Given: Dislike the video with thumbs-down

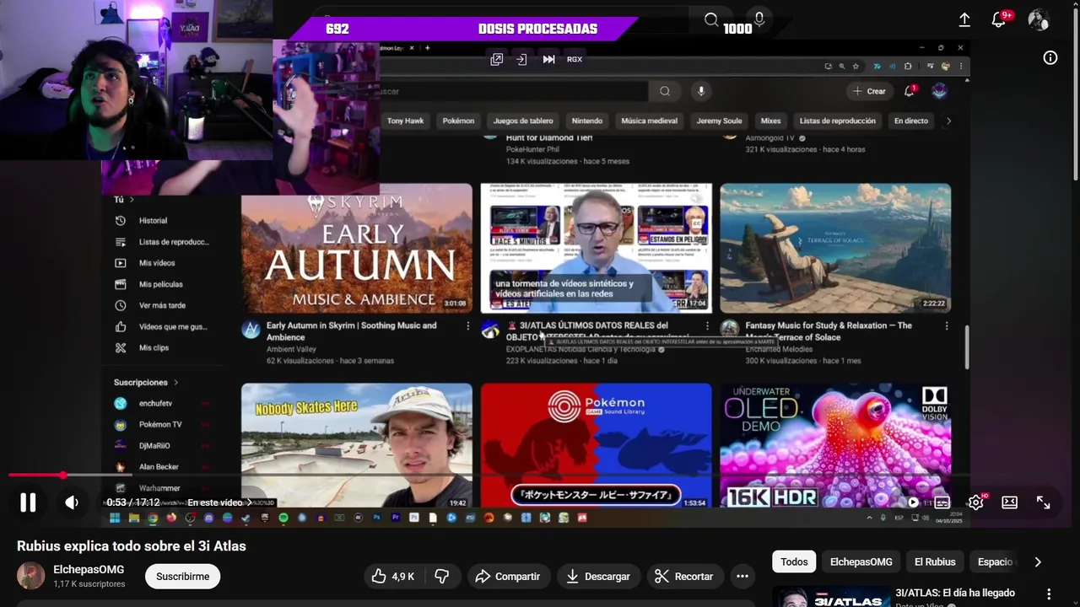Looking at the screenshot, I should [x=441, y=577].
